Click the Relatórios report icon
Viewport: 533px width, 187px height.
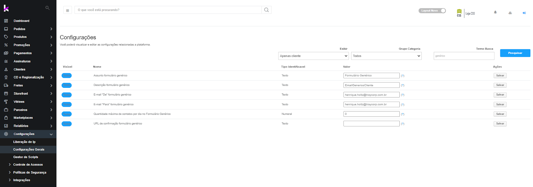tap(6, 126)
